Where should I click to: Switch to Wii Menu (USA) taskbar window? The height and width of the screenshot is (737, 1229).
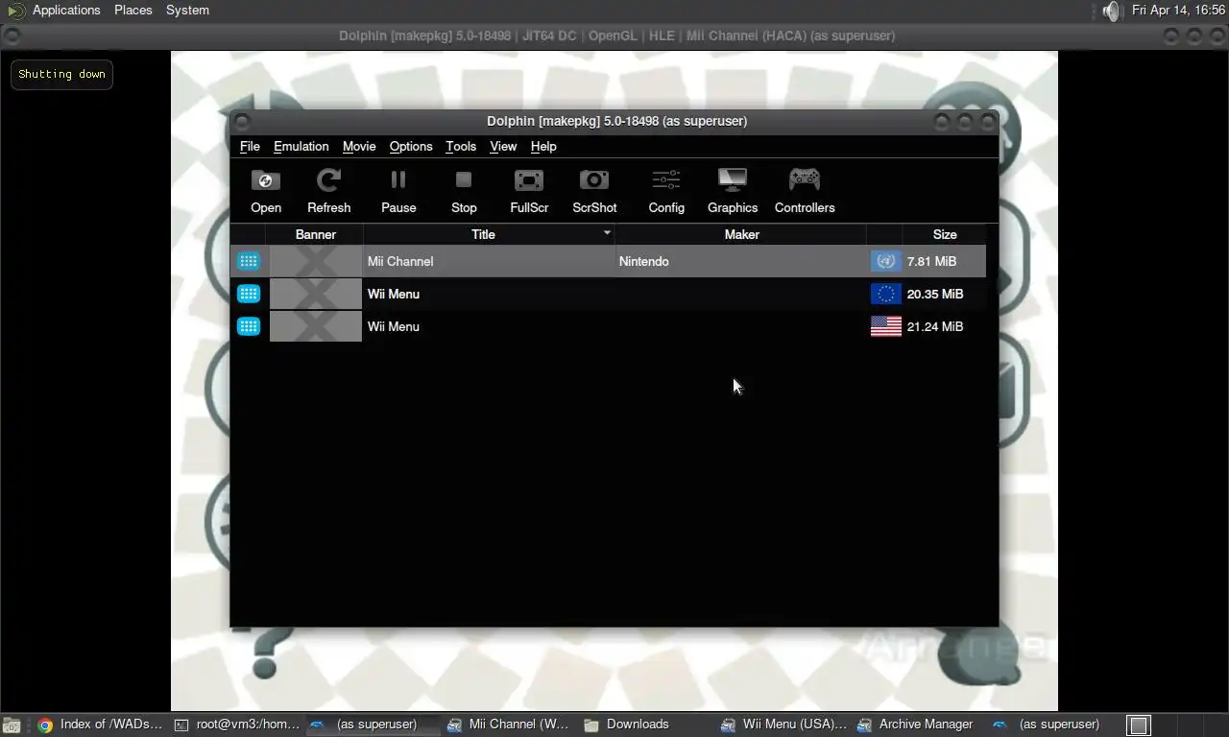[x=783, y=725]
